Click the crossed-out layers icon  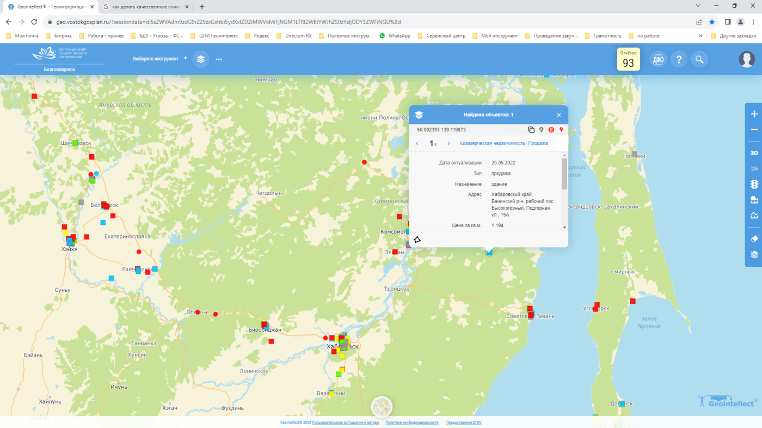(x=754, y=254)
